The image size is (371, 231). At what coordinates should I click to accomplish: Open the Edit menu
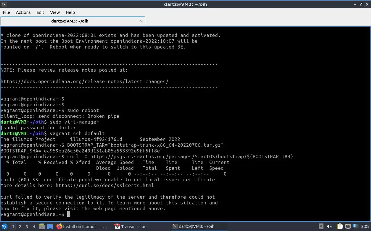coord(40,12)
